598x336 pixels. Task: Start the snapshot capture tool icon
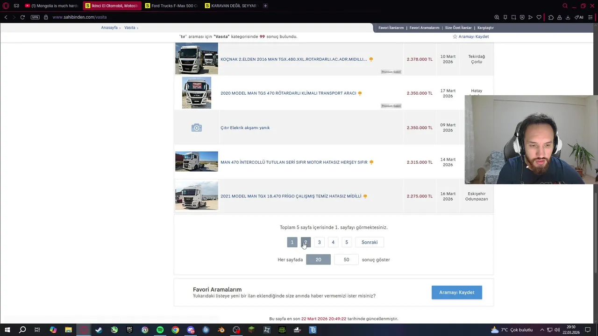coord(513,17)
